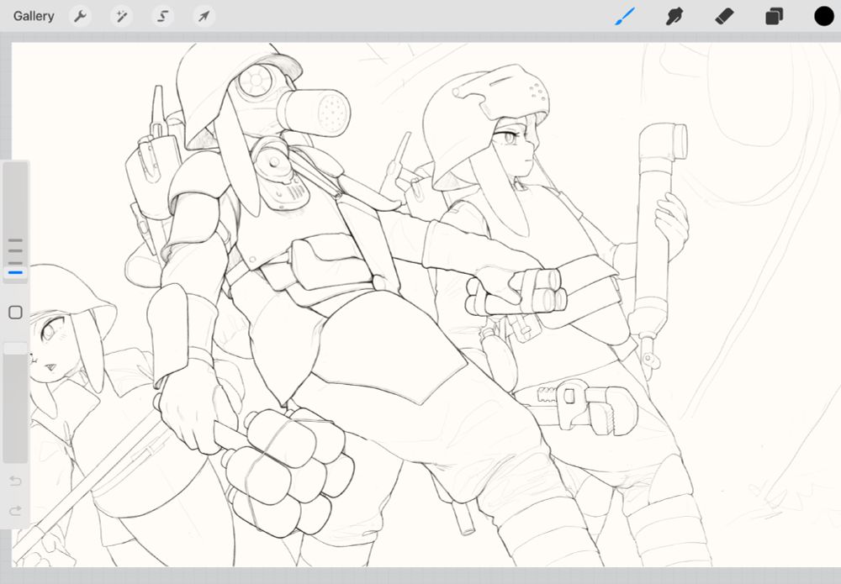Select the Brush tool
This screenshot has width=841, height=584.
click(625, 16)
